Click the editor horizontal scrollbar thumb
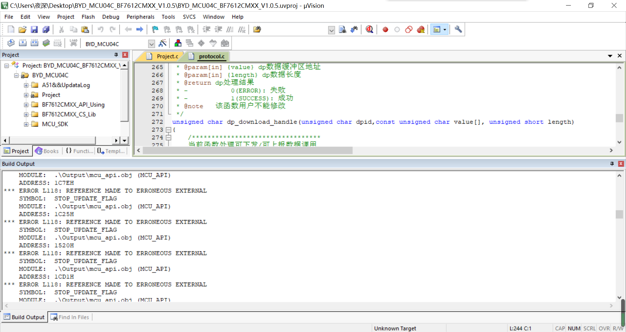 click(247, 150)
